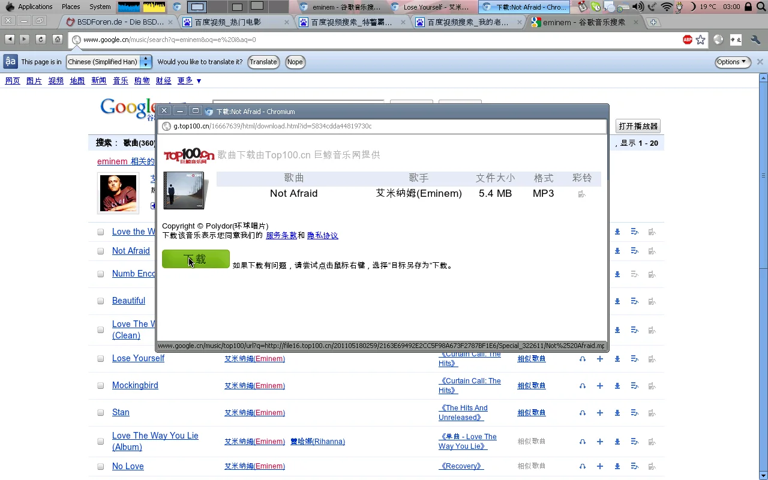Focus the popup address bar g.top100.cn
This screenshot has width=768, height=480.
382,126
